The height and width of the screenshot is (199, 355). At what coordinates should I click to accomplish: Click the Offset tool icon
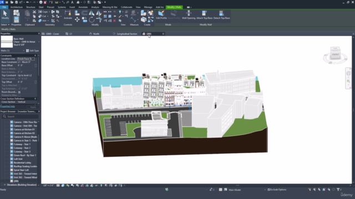[x=84, y=13]
